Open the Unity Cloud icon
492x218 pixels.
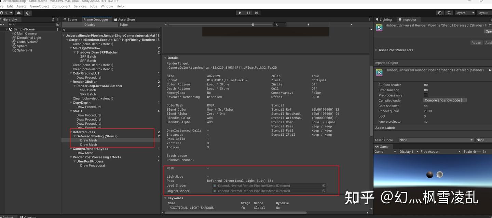[18, 13]
